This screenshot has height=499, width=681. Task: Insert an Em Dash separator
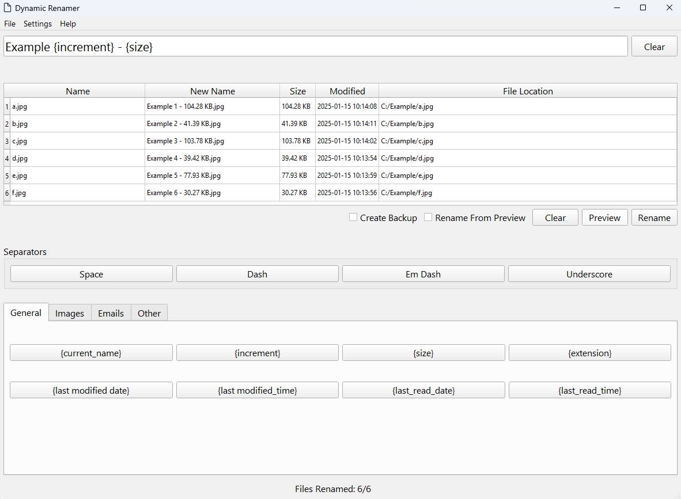(x=423, y=274)
